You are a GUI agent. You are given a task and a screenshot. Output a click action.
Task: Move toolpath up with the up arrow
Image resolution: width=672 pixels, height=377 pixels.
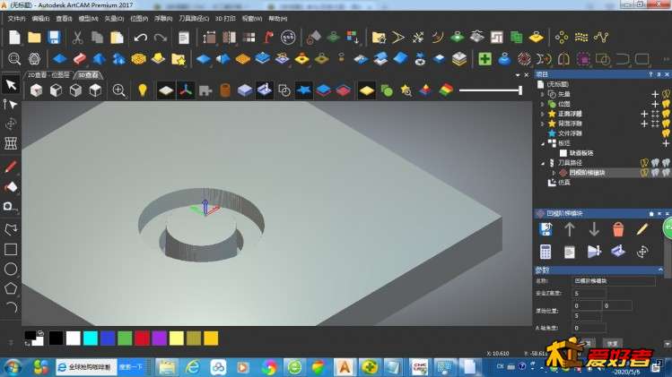(x=570, y=229)
